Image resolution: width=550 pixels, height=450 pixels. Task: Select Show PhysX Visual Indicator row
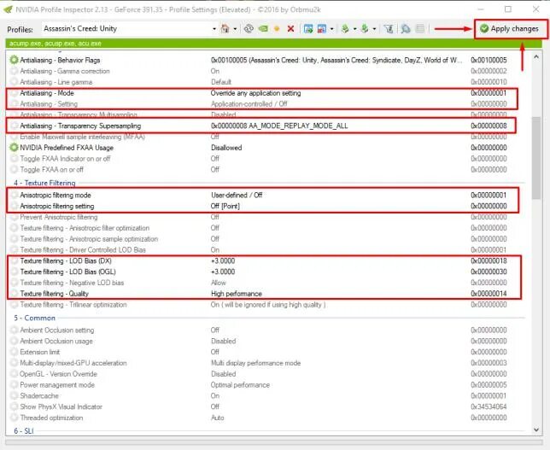265,406
